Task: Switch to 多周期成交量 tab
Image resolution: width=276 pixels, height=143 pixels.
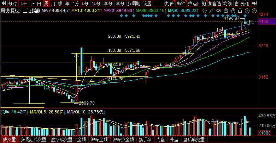Action: [x=33, y=140]
